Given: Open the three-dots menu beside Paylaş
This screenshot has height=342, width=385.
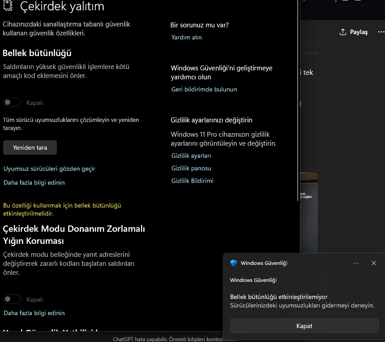Looking at the screenshot, I should pyautogui.click(x=381, y=32).
